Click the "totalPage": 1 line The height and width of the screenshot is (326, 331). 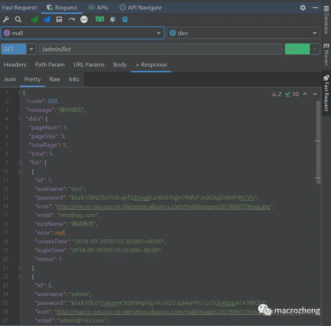point(48,145)
